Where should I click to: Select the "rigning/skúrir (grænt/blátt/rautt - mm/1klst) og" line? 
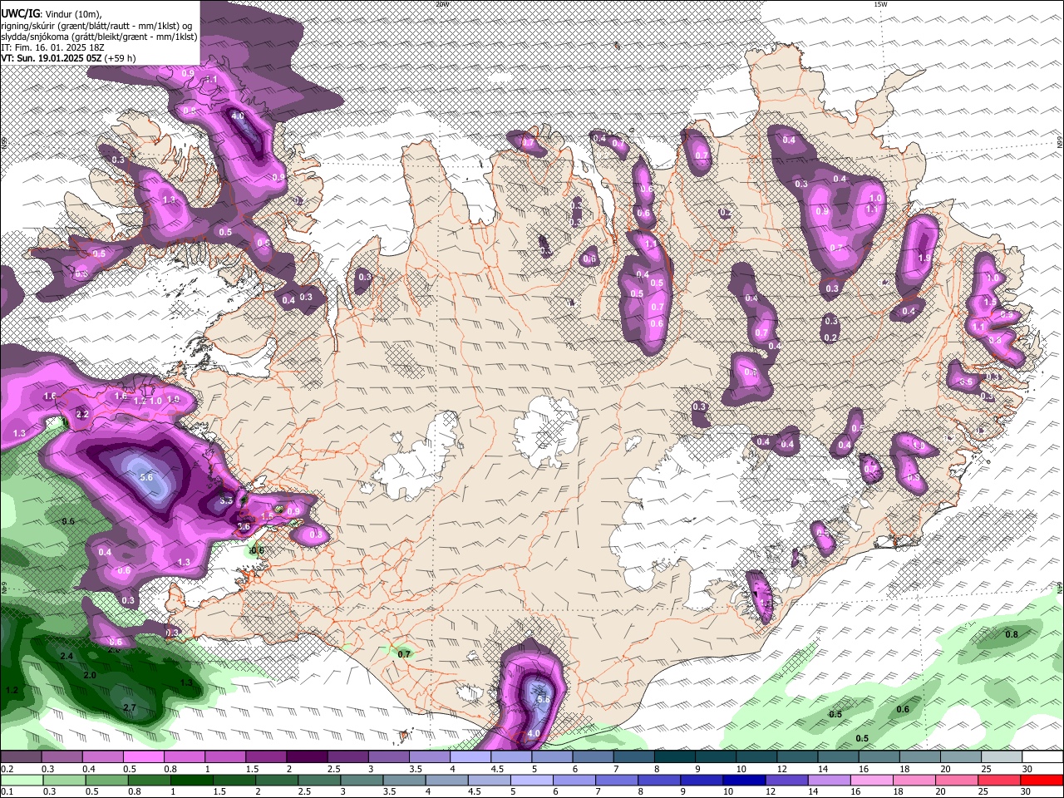[96, 25]
